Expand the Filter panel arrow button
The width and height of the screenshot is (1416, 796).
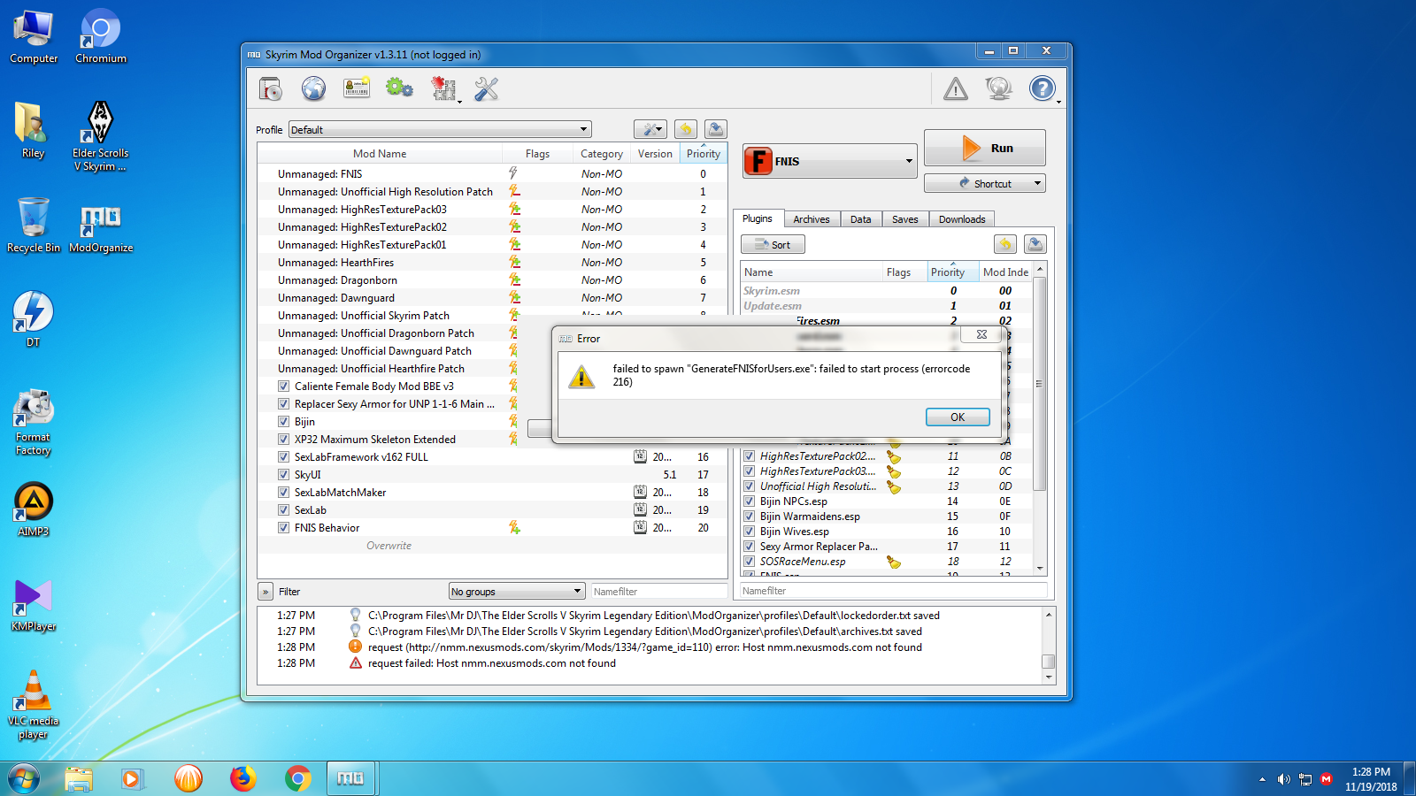[x=265, y=592]
